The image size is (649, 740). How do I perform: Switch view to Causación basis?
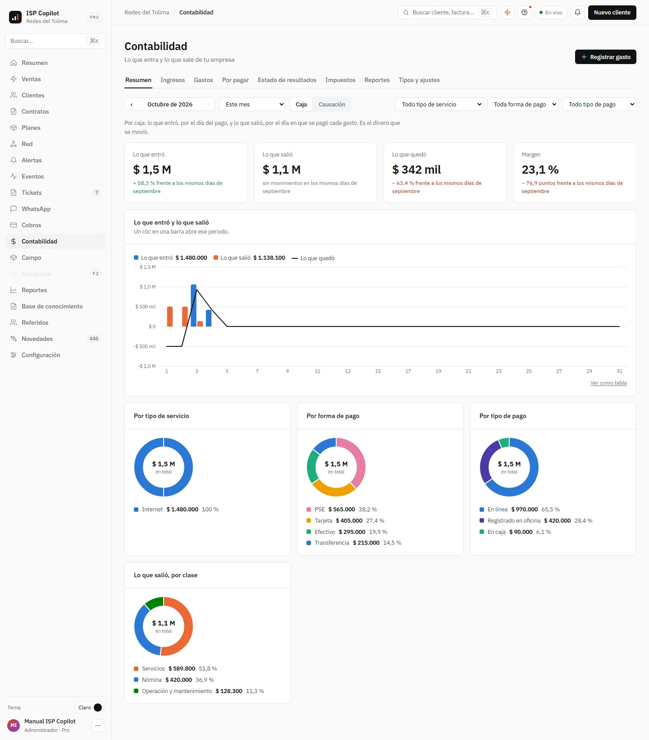click(x=332, y=105)
